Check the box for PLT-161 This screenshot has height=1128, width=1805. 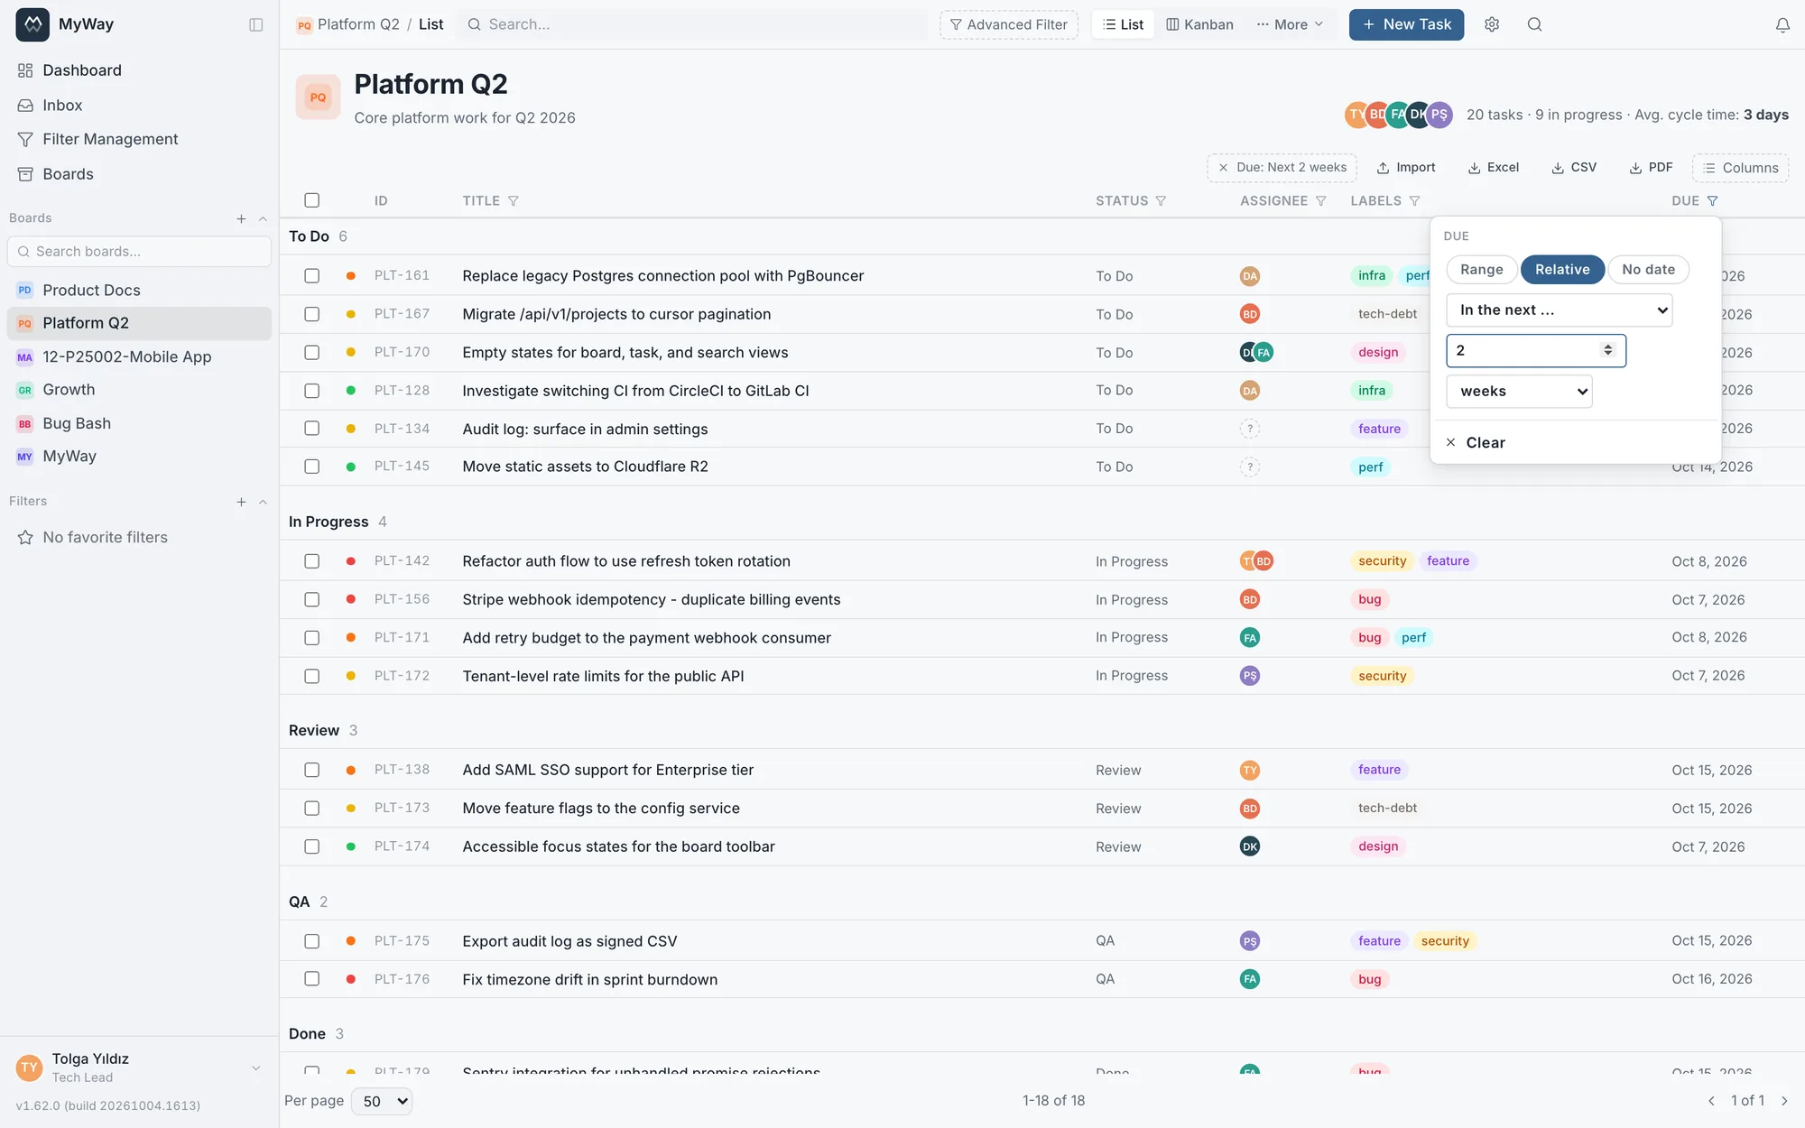312,276
